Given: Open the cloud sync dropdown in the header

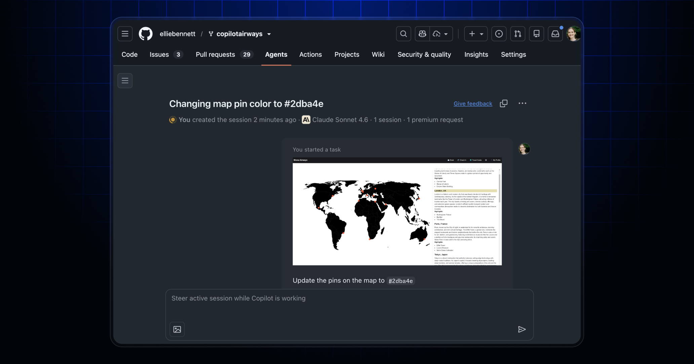Looking at the screenshot, I should click(x=441, y=34).
